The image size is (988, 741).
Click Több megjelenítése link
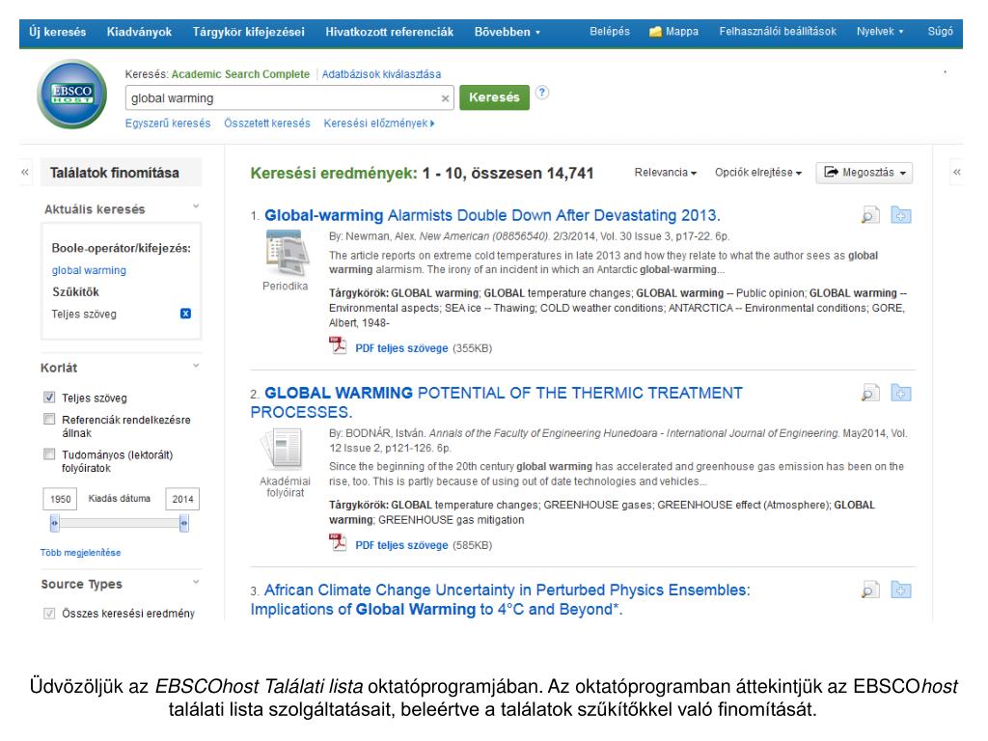pyautogui.click(x=81, y=553)
